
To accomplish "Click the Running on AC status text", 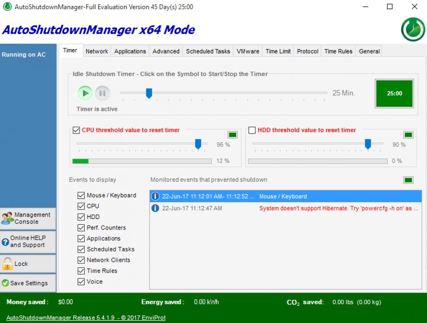I will [x=24, y=55].
